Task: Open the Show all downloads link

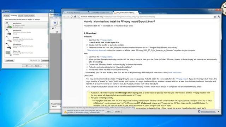Action: [x=208, y=111]
